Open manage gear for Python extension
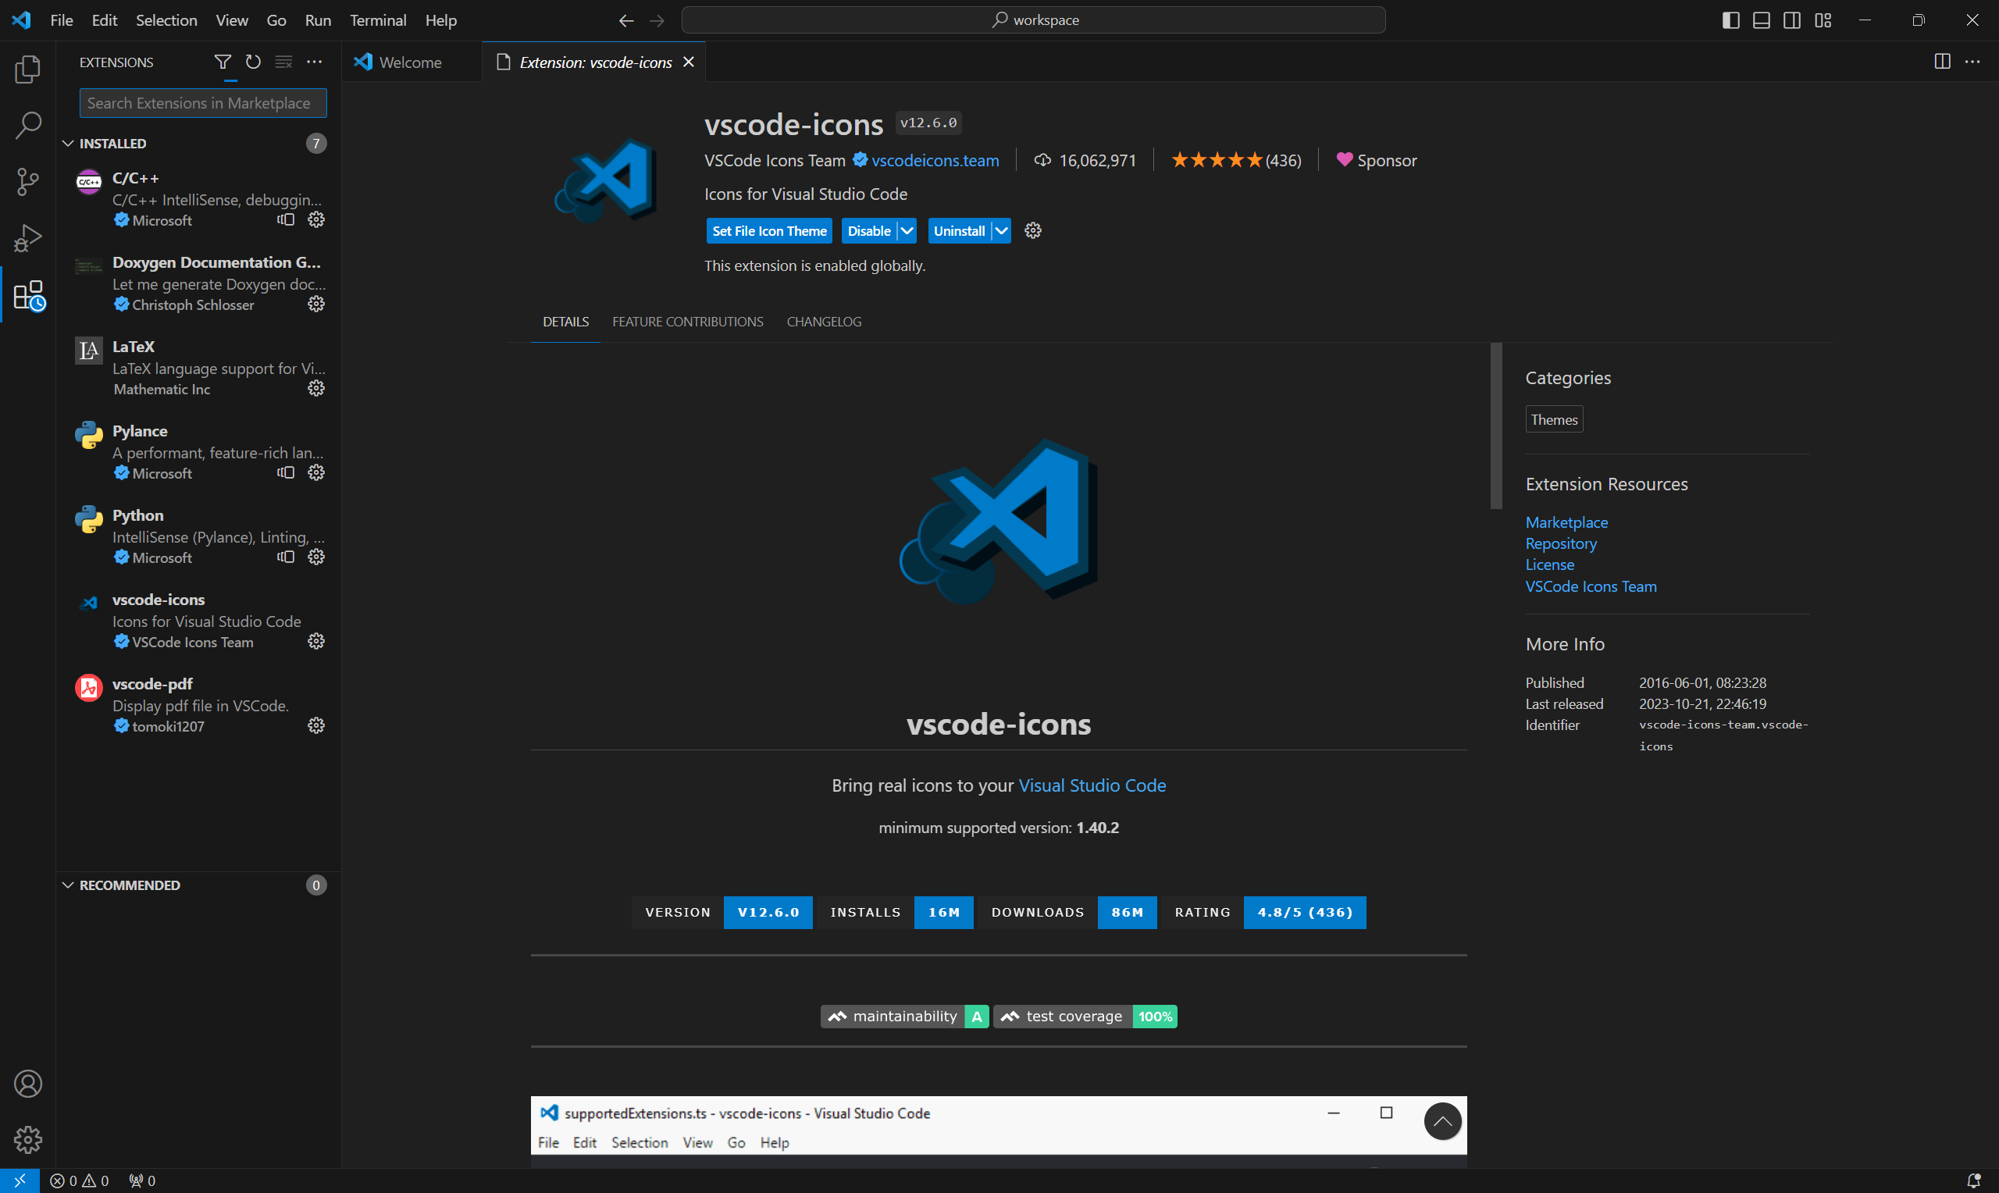This screenshot has width=1999, height=1193. pyautogui.click(x=316, y=557)
